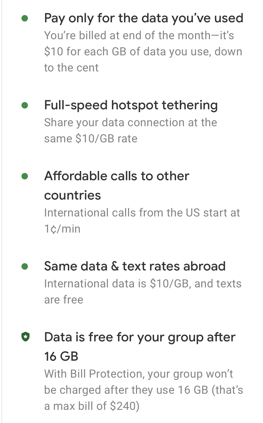The image size is (263, 423).
Task: Tap the "Affordable calls to other" heading line
Action: (x=117, y=176)
